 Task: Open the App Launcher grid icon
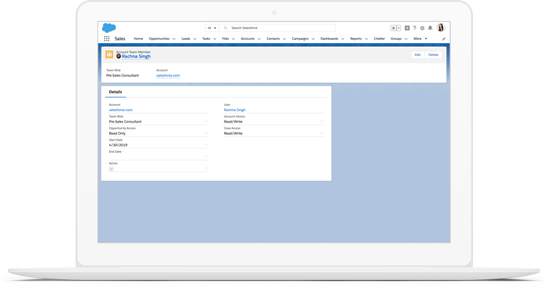tap(107, 39)
